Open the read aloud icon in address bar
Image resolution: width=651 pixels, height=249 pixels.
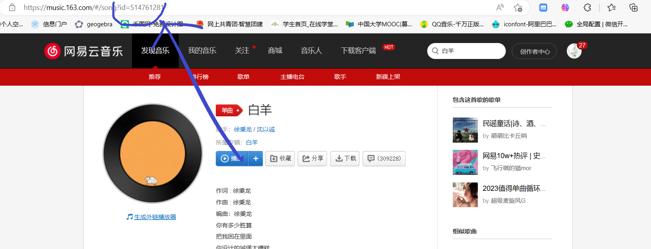[500, 8]
